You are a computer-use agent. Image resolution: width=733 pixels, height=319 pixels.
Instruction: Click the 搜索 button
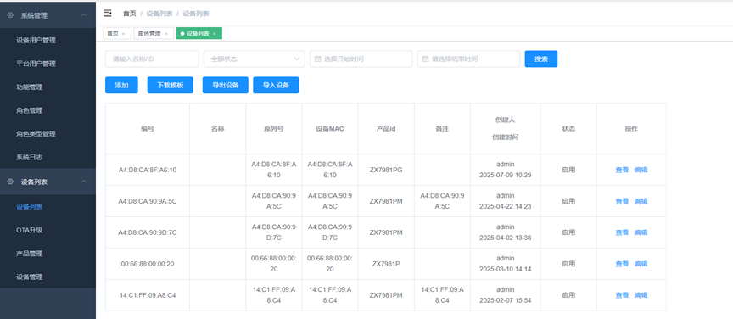[541, 59]
